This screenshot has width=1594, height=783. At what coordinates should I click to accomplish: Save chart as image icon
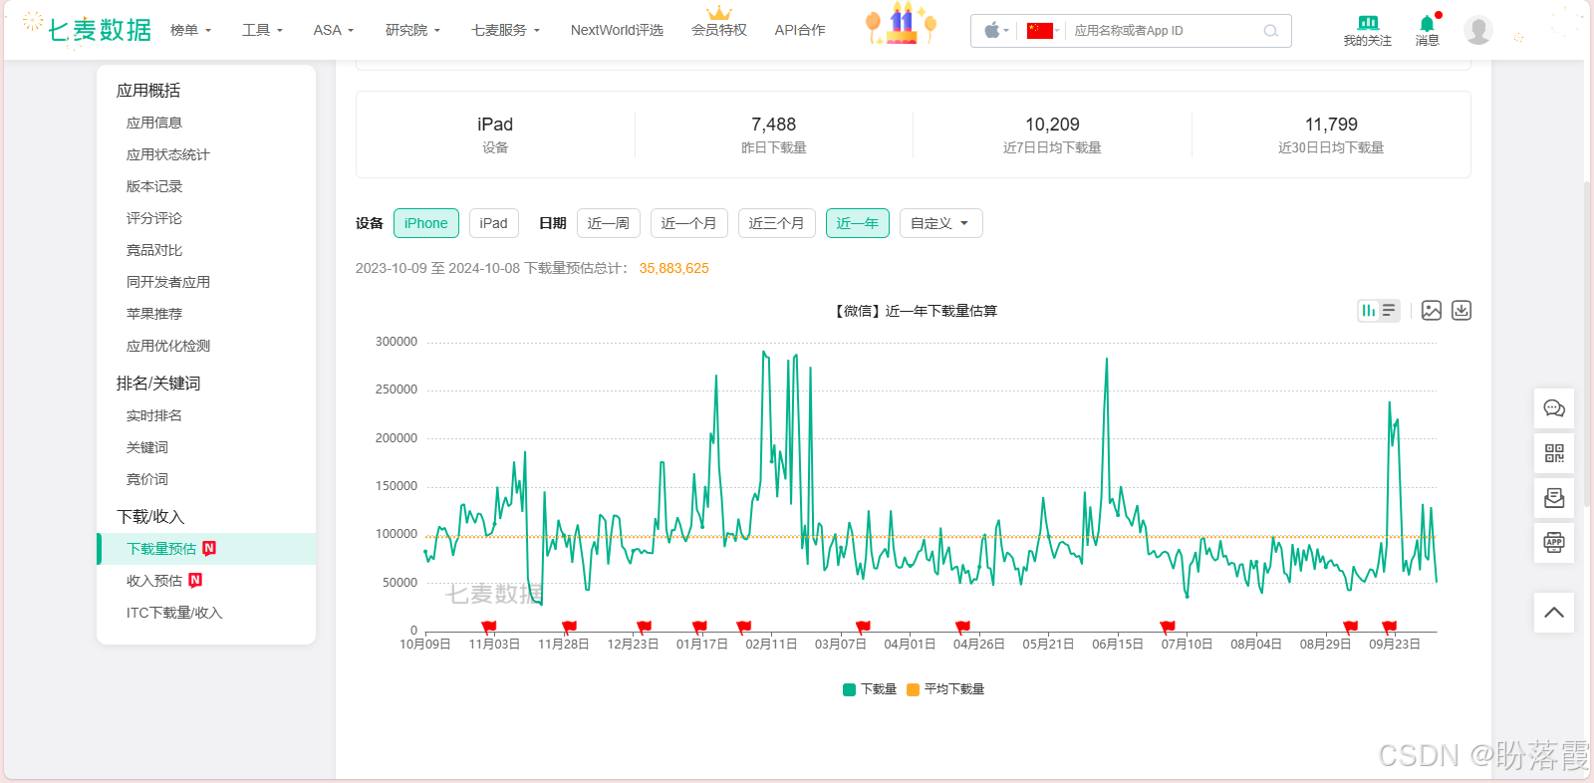[1432, 311]
